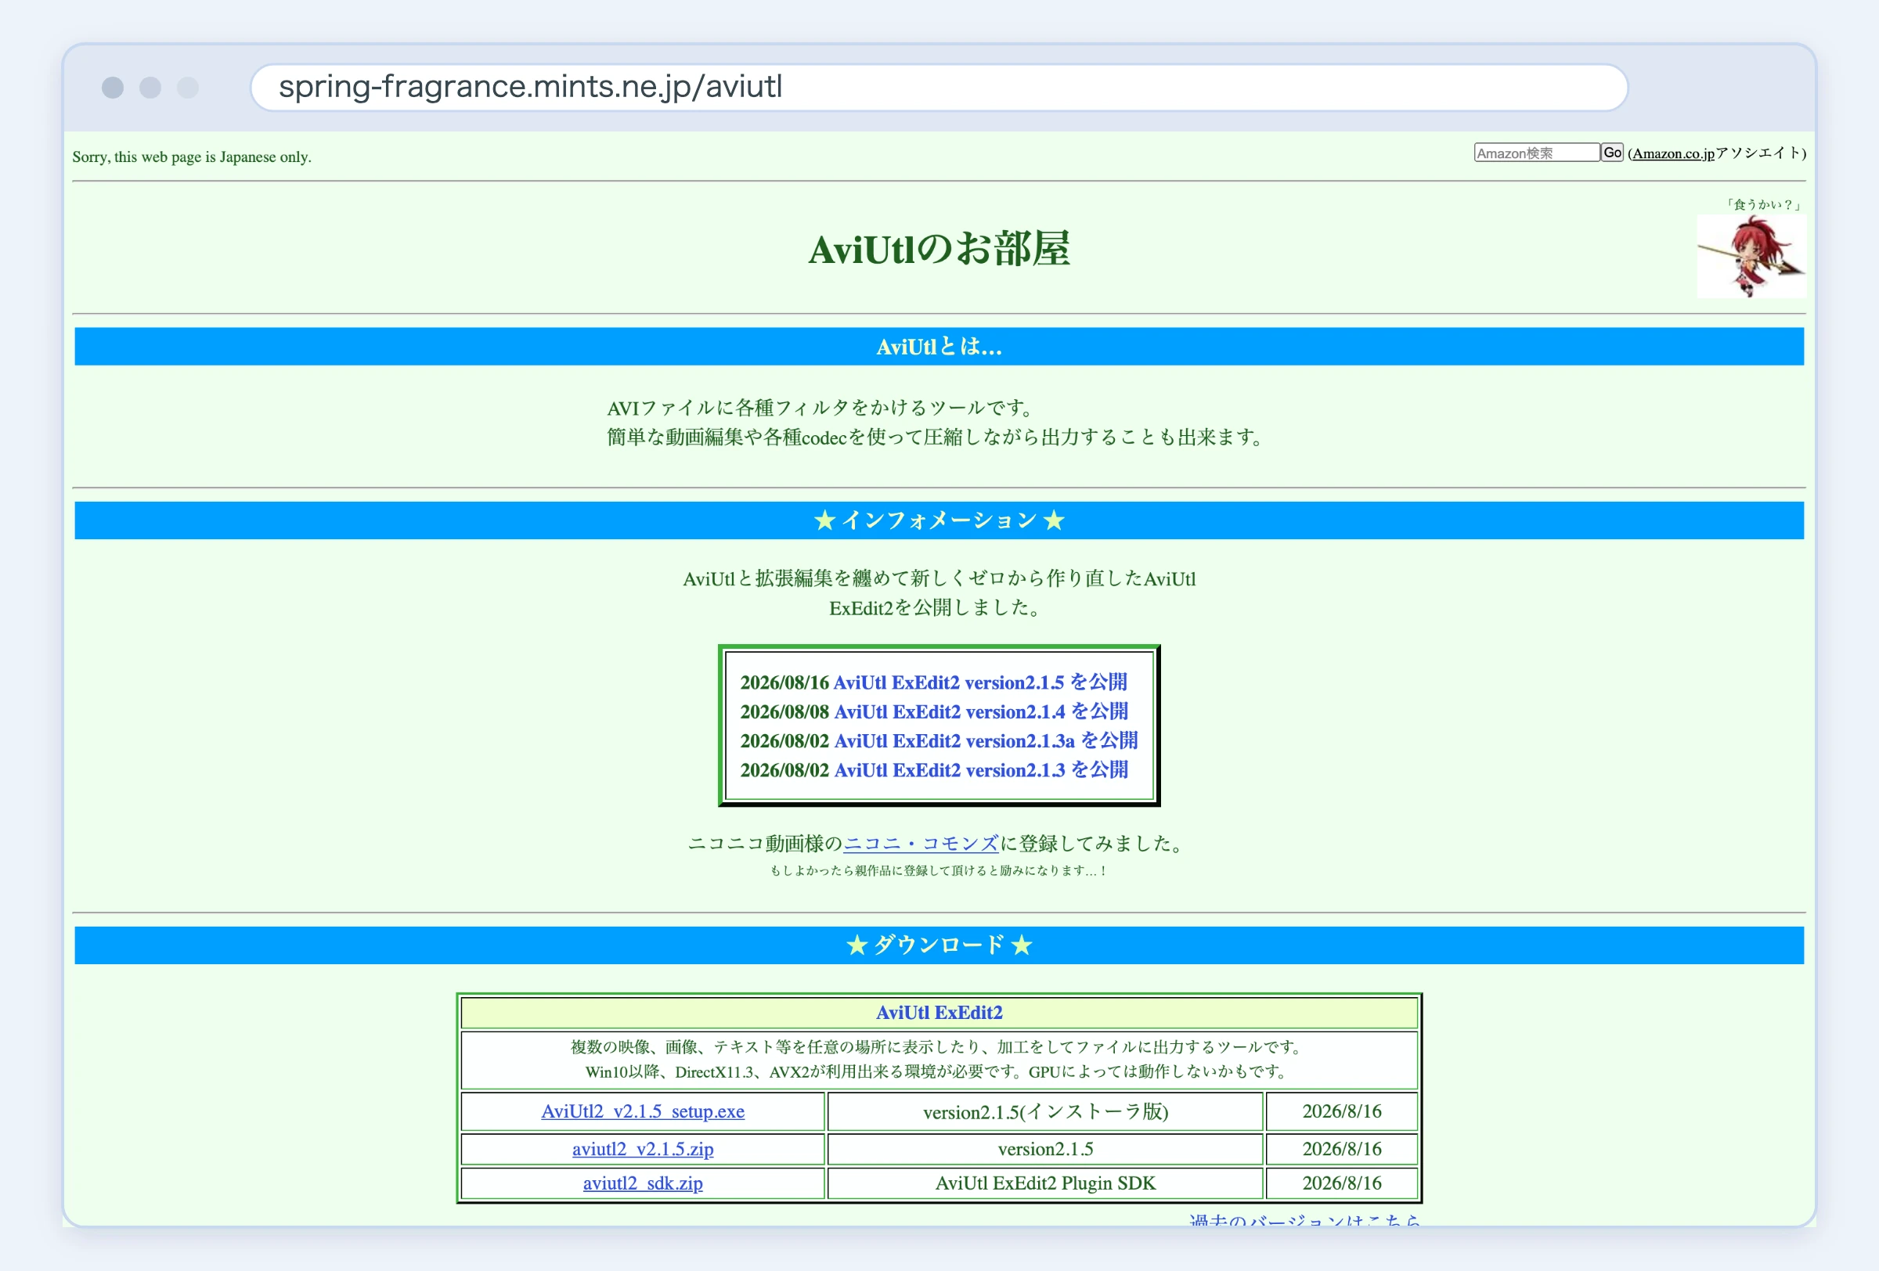Click the Go button next to Amazon search

tap(1612, 153)
